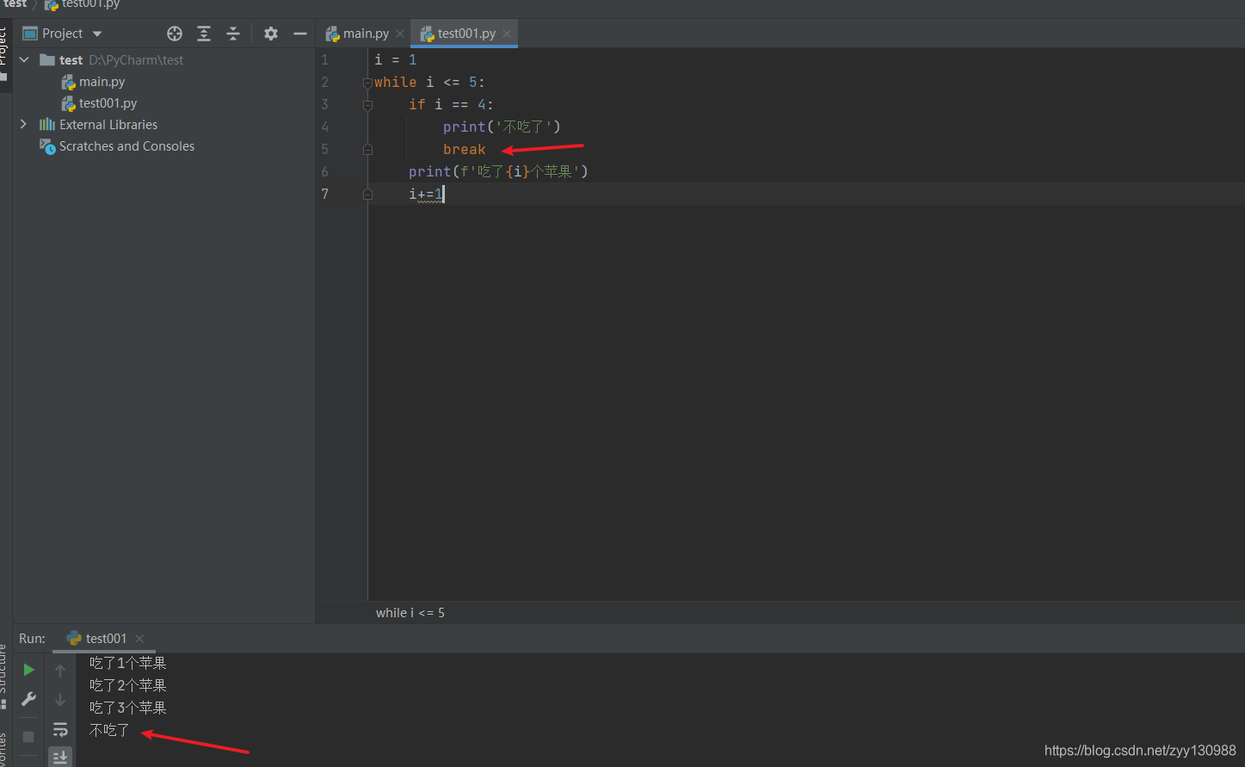The image size is (1245, 767).
Task: Toggle soft-wrap in Run console
Action: coord(60,729)
